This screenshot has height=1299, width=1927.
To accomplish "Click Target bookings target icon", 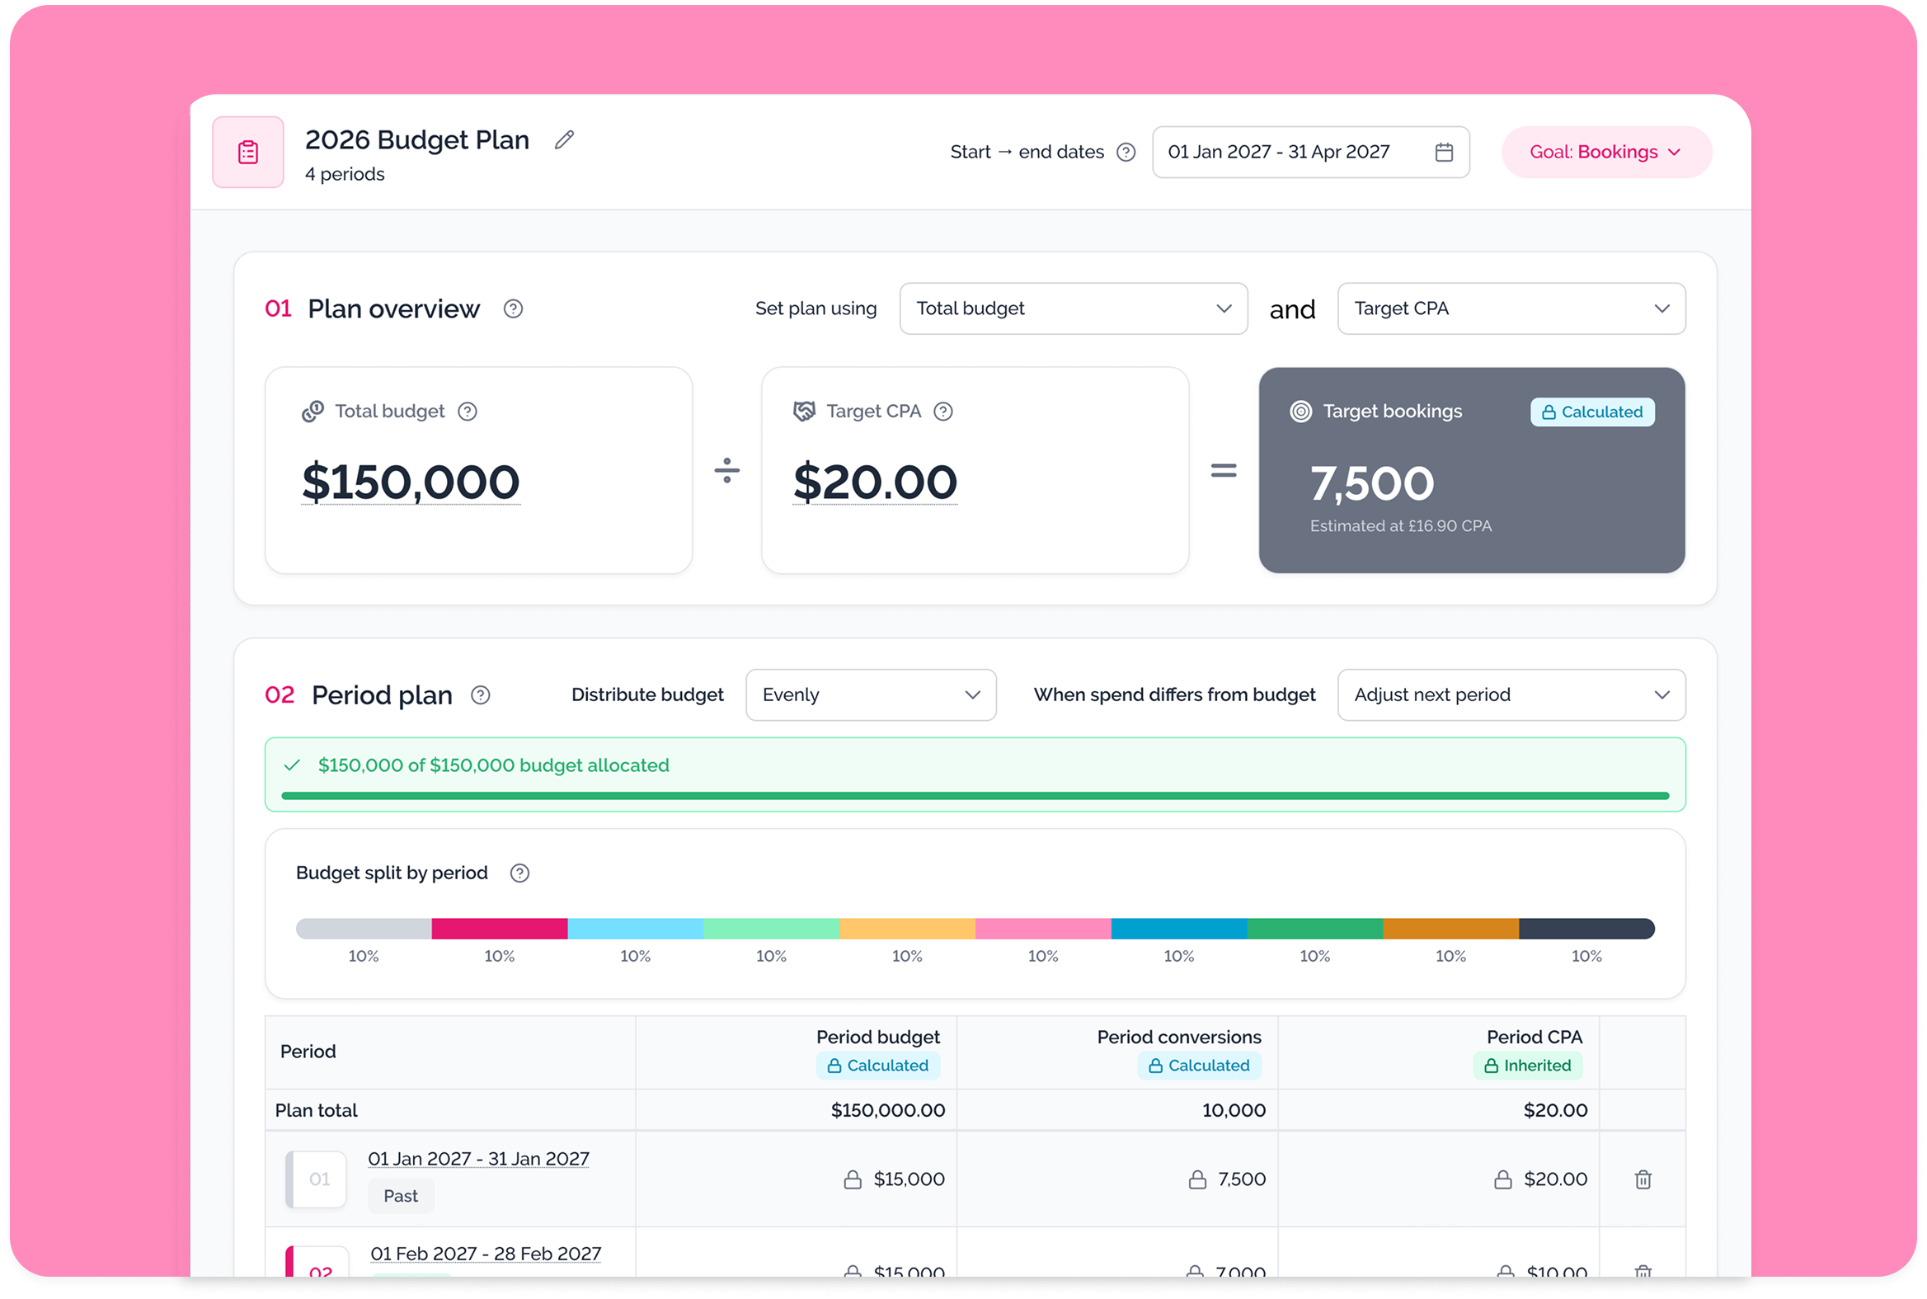I will click(x=1300, y=412).
